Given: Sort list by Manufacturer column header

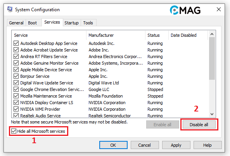Looking at the screenshot, I should coord(116,35).
